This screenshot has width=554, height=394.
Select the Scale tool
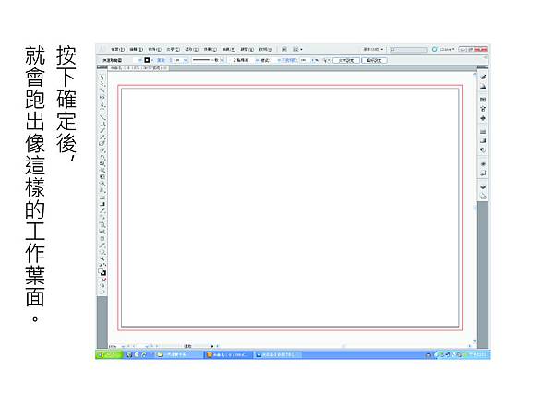pos(102,164)
